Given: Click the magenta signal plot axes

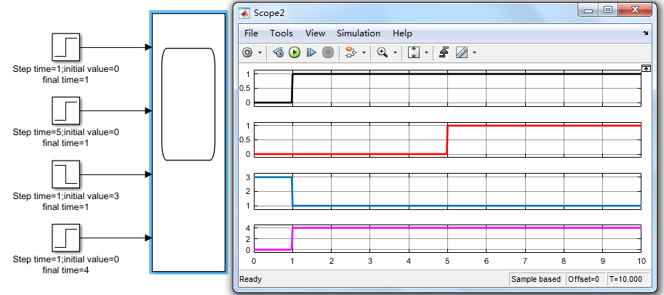Looking at the screenshot, I should pyautogui.click(x=447, y=239).
